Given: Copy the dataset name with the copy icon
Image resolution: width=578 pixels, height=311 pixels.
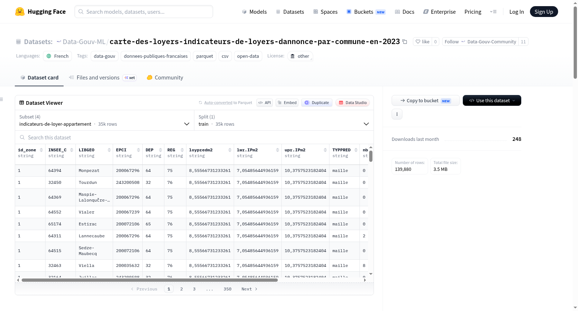Looking at the screenshot, I should tap(405, 42).
